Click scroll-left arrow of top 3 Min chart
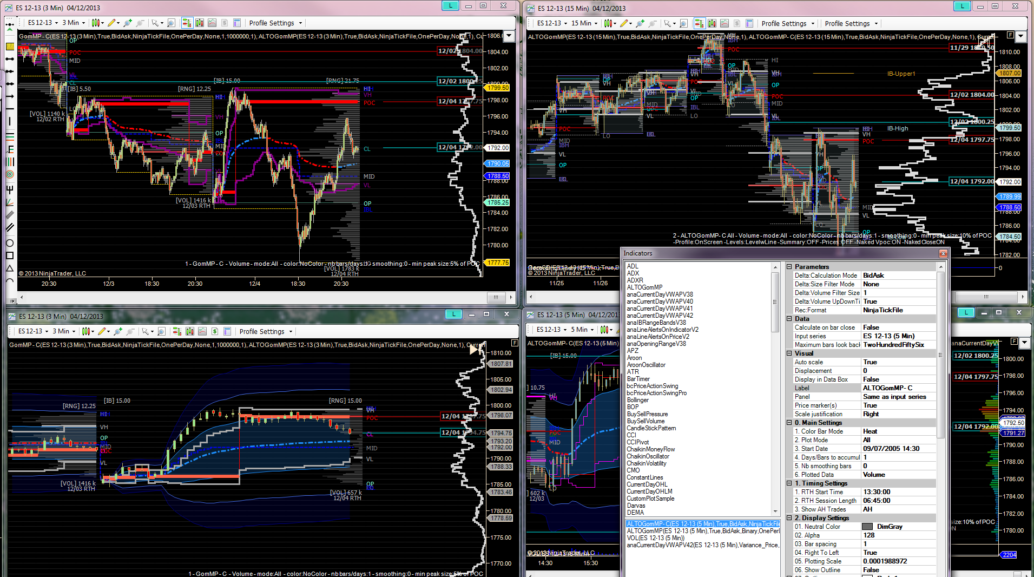The image size is (1034, 577). coord(22,297)
